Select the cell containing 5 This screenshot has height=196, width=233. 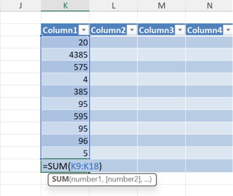[65, 153]
